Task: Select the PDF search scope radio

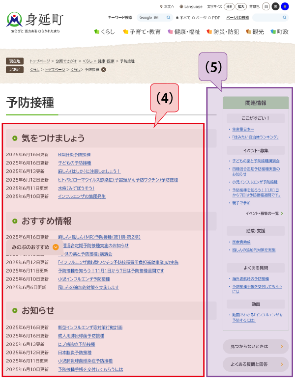Action: pyautogui.click(x=209, y=18)
